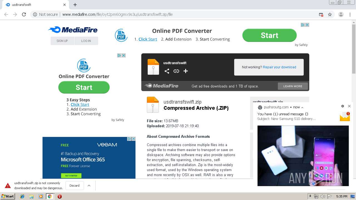Click the forward navigation arrow
This screenshot has width=356, height=200.
coord(15,14)
